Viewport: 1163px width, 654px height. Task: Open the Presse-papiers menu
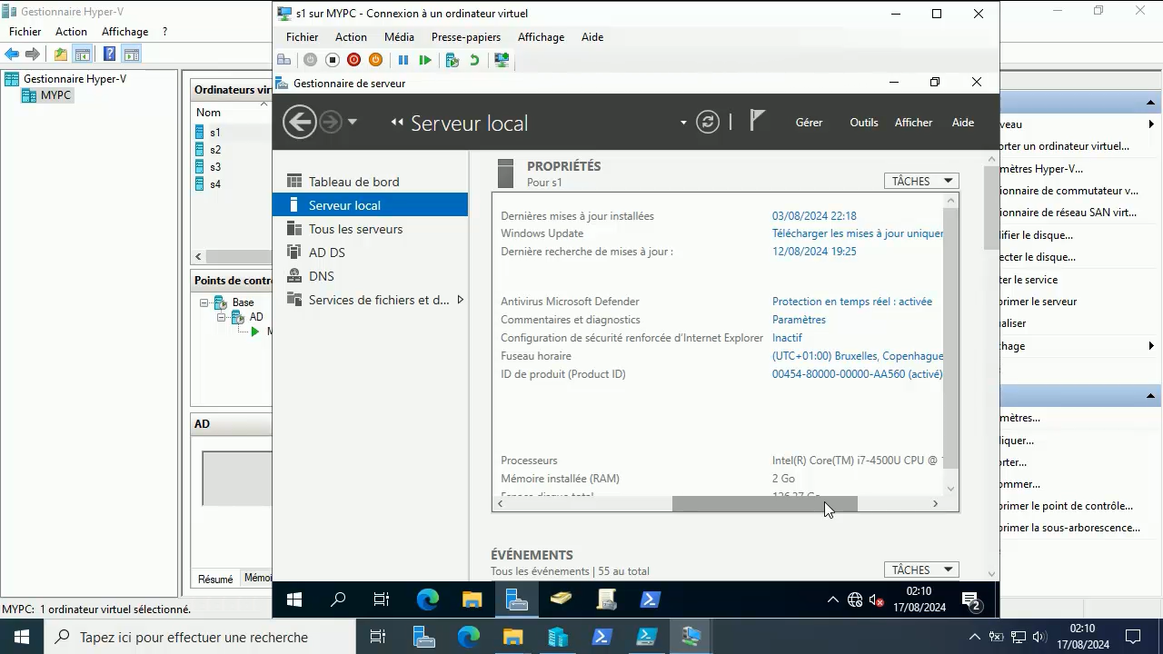pos(465,37)
